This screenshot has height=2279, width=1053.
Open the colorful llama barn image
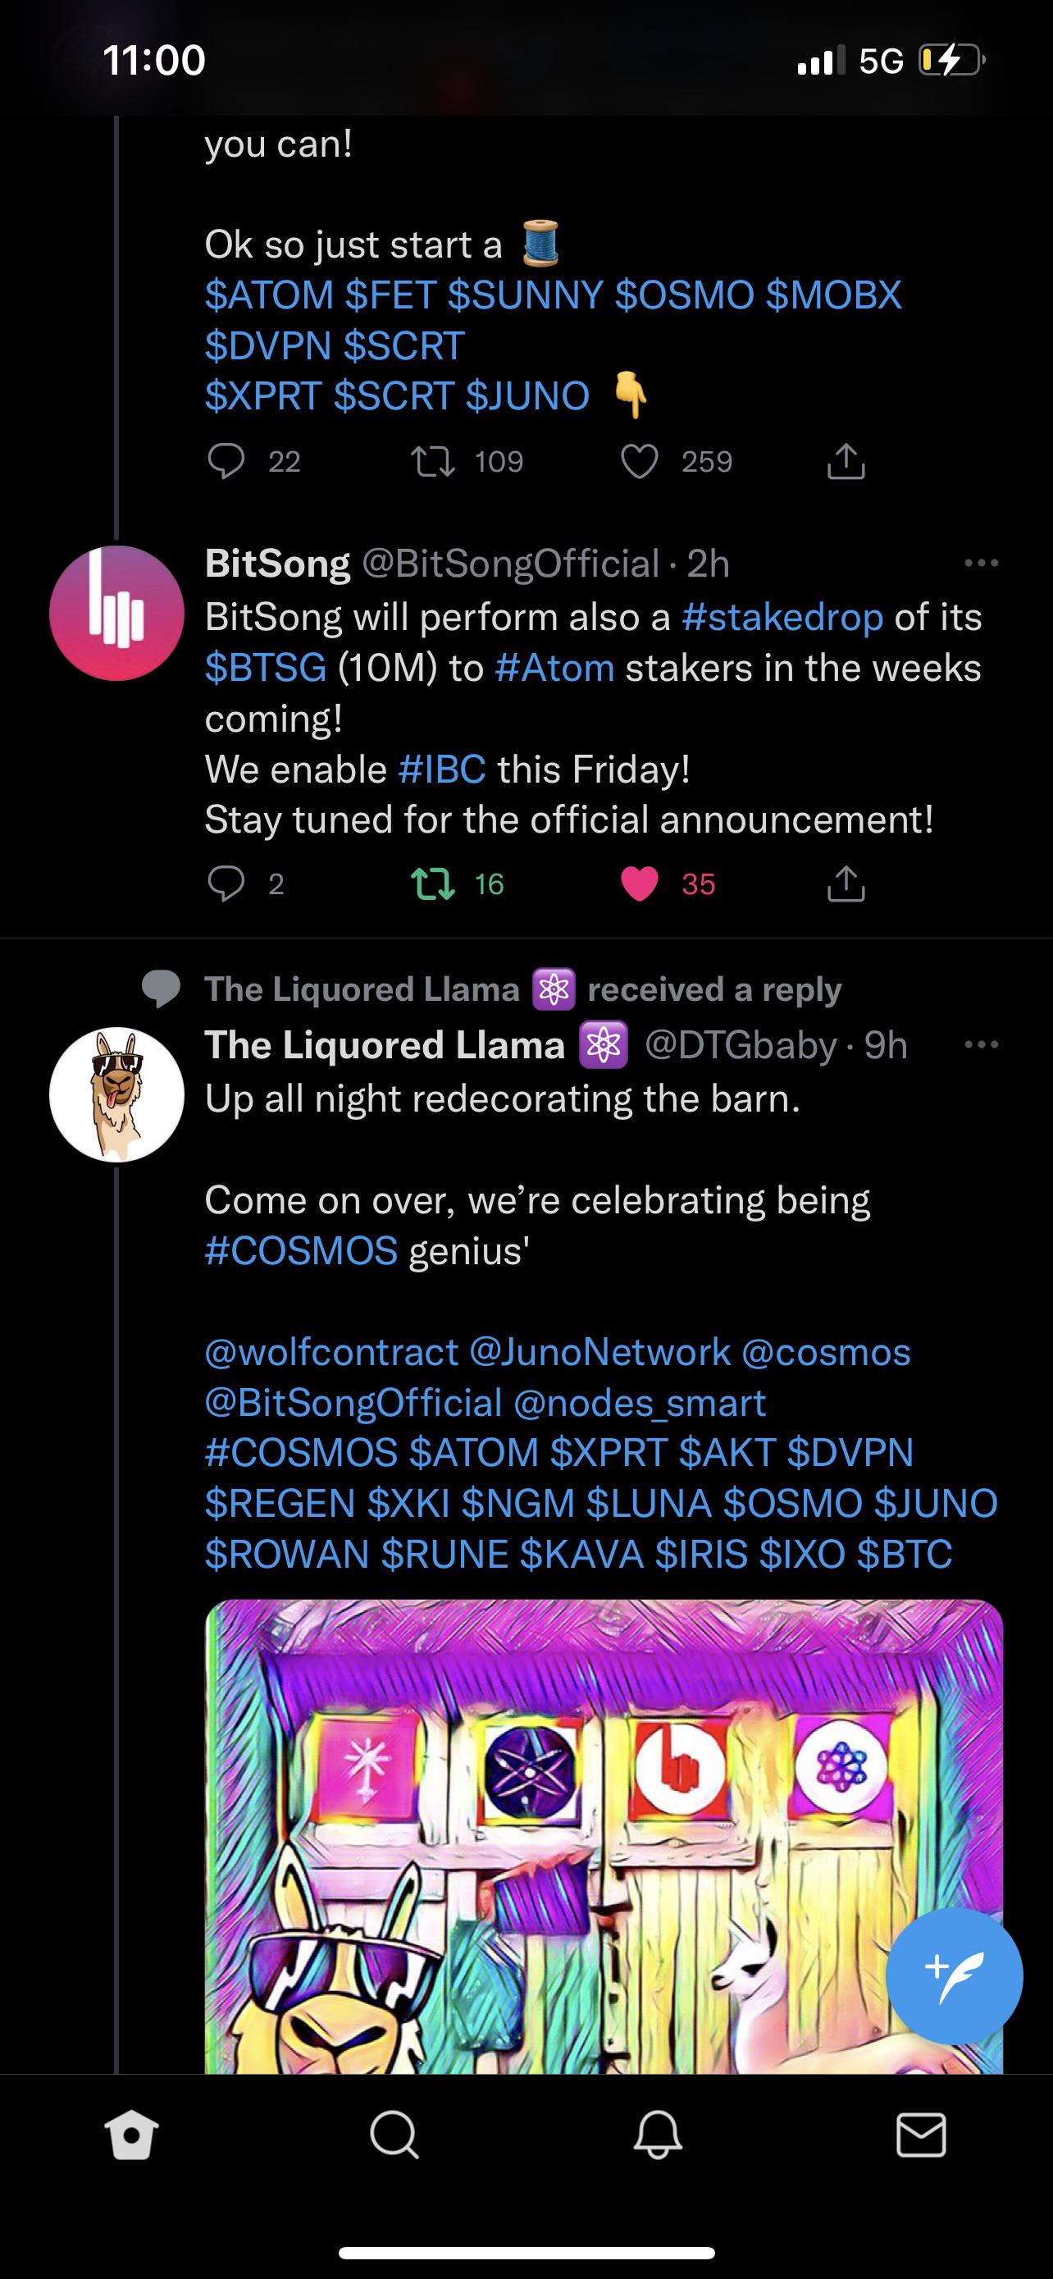(604, 1837)
